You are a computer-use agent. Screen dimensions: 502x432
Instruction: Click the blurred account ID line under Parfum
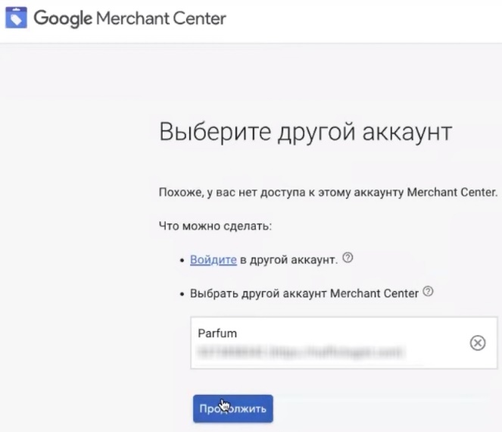point(298,352)
